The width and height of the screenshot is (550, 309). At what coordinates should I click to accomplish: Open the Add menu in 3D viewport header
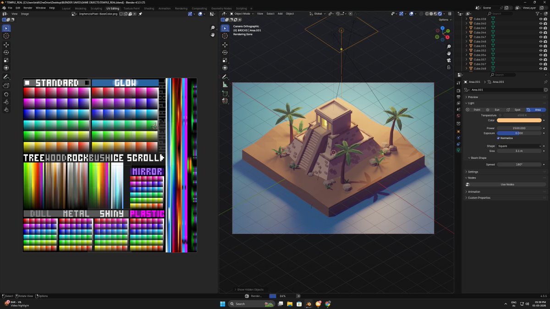(x=280, y=14)
